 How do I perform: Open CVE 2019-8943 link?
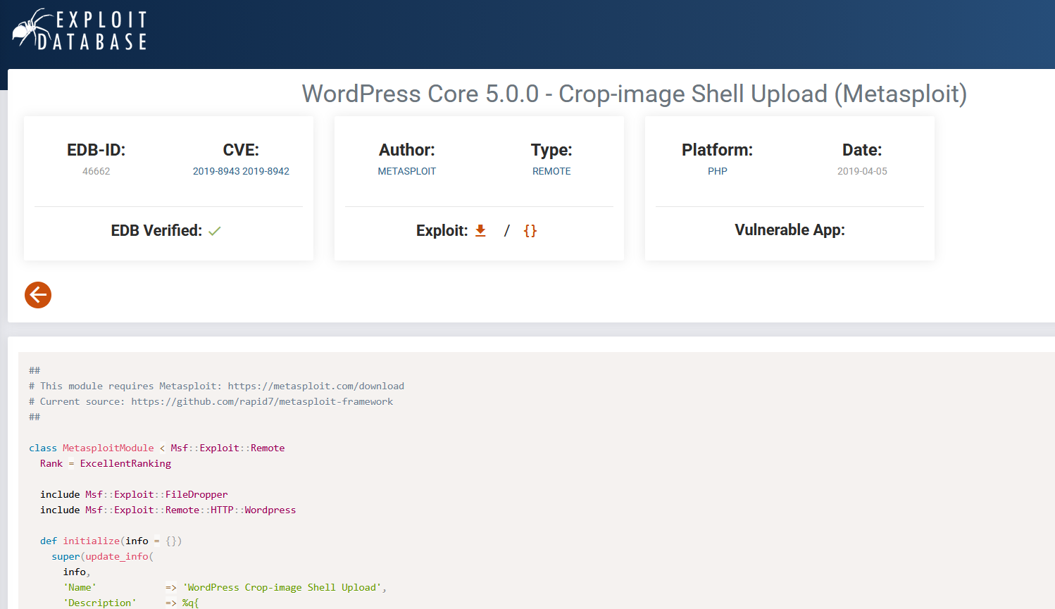216,171
